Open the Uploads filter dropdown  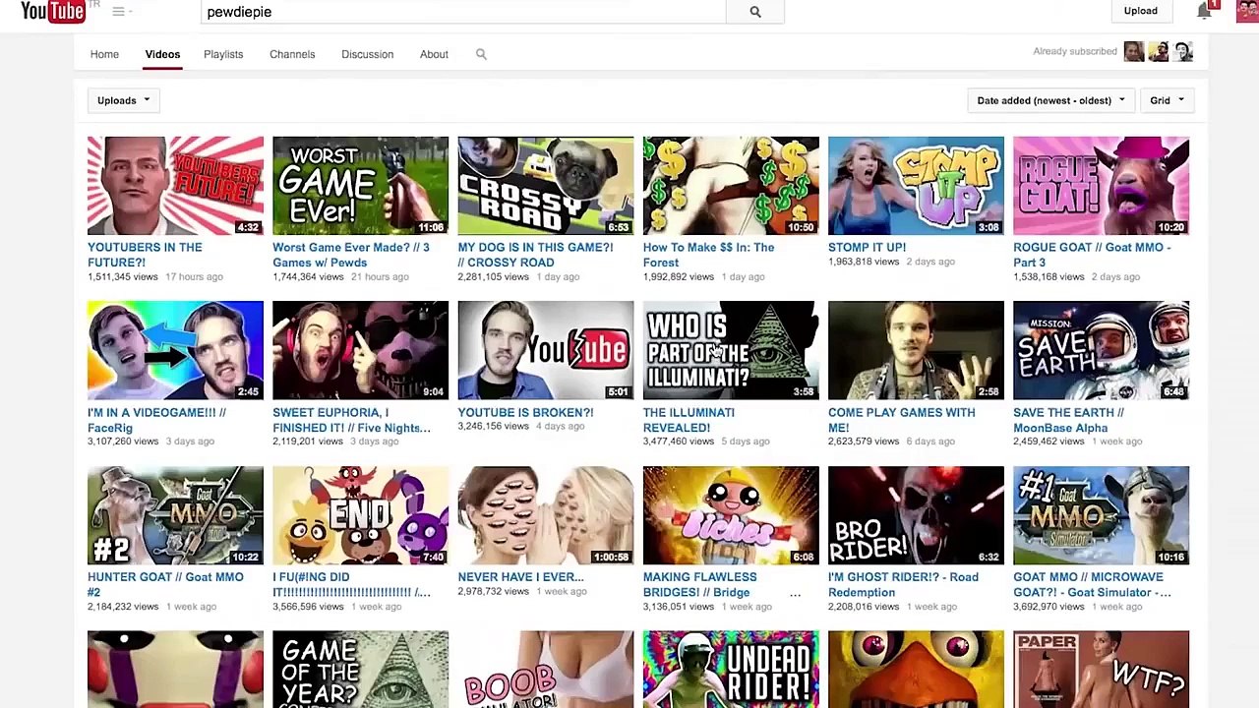tap(124, 100)
